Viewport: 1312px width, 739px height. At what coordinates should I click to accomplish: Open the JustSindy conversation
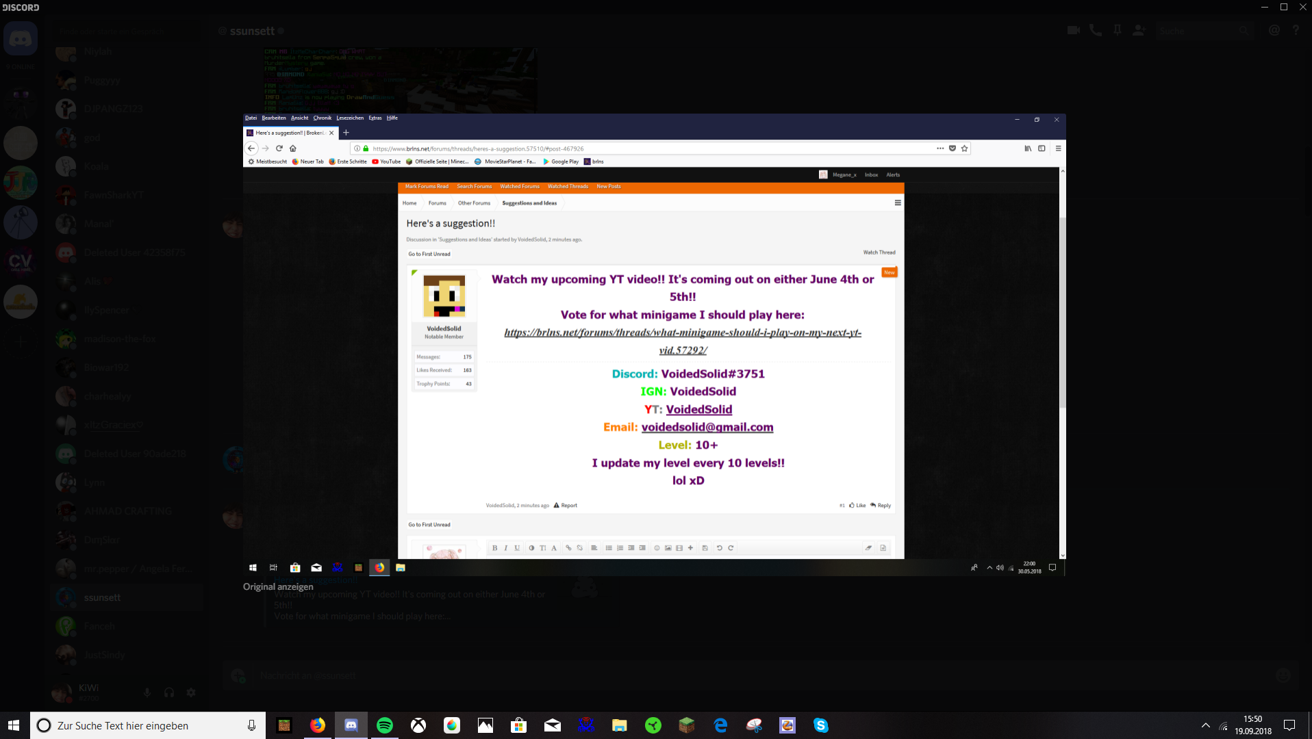(127, 655)
